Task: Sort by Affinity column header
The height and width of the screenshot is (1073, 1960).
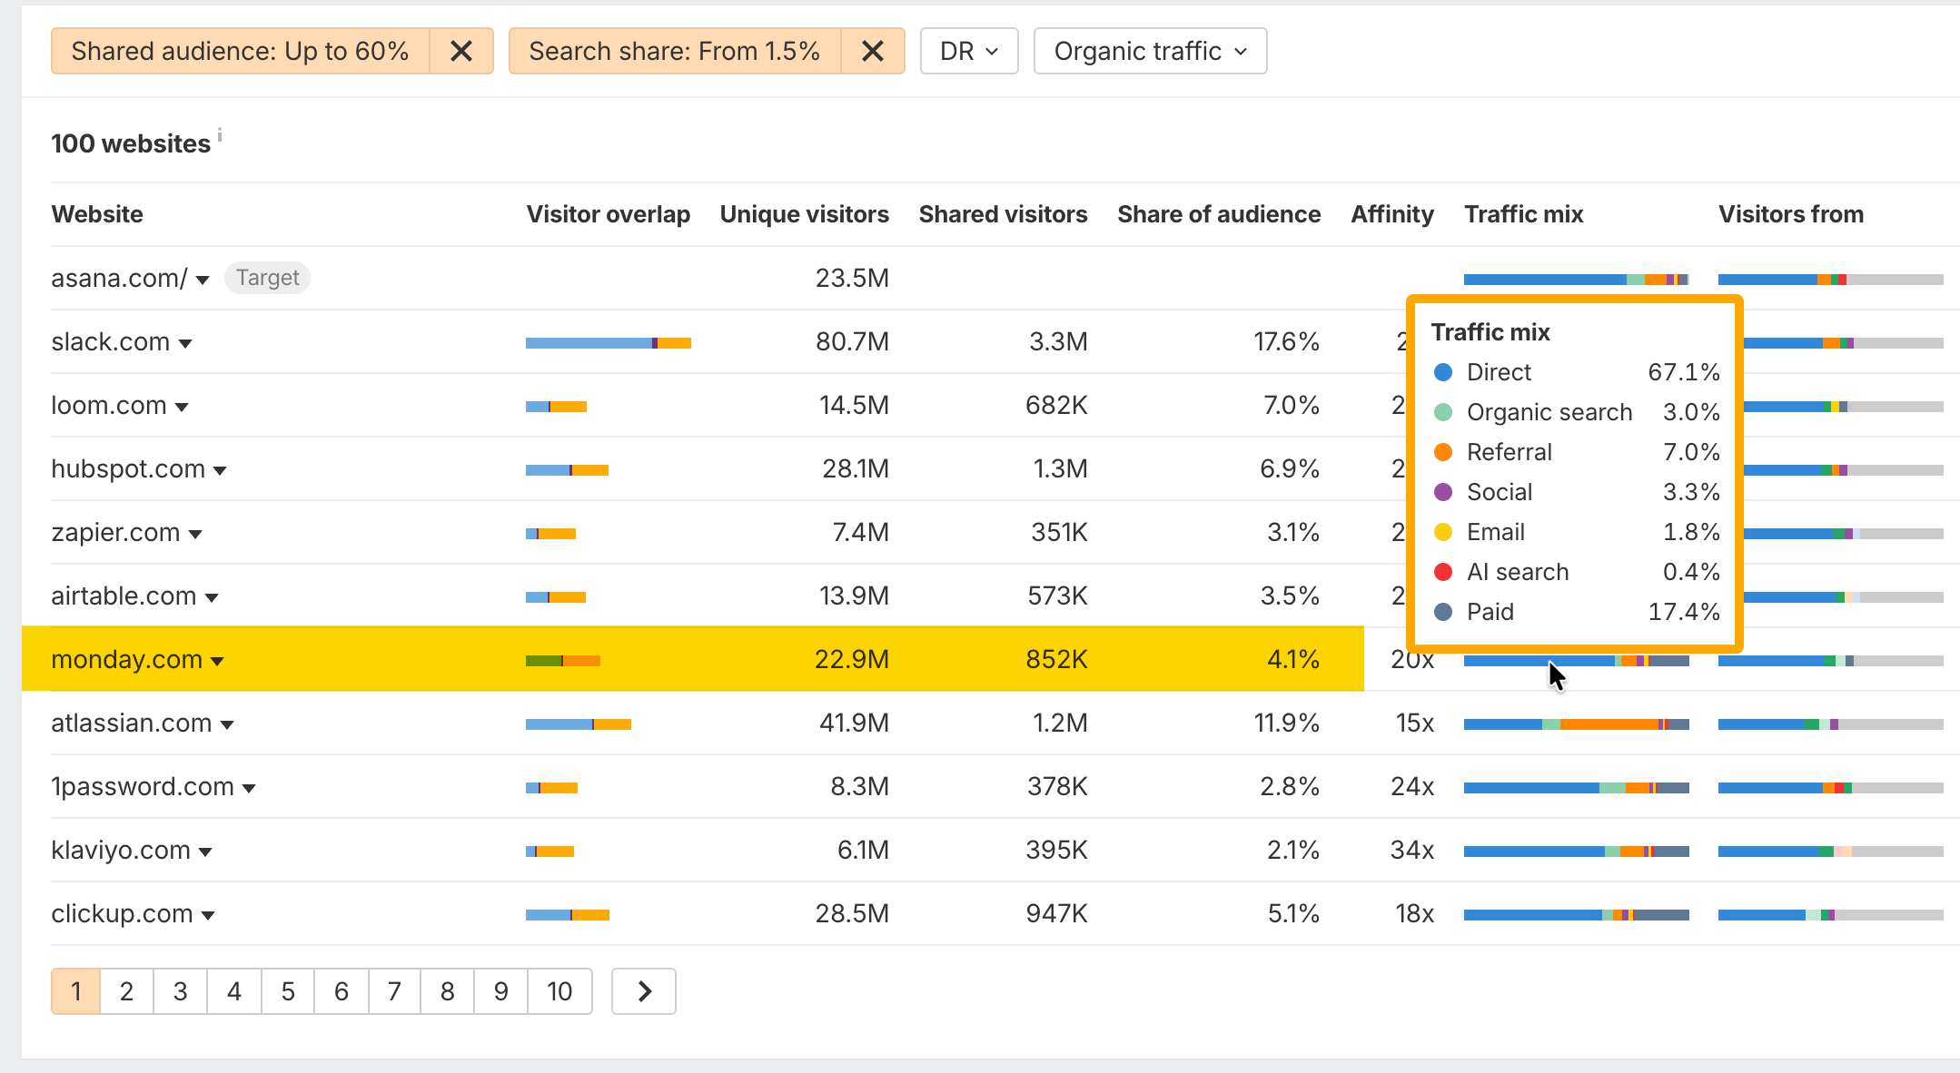Action: 1392,214
